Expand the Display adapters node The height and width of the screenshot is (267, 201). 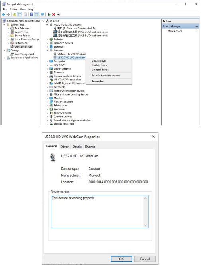point(47,69)
